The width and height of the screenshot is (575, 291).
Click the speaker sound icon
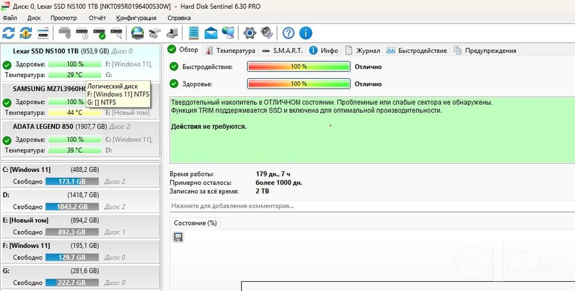click(x=267, y=33)
